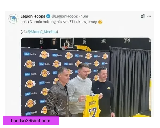This screenshot has height=128, width=160.
Task: Click the top-left UCLA Health logo
Action: pyautogui.click(x=30, y=54)
